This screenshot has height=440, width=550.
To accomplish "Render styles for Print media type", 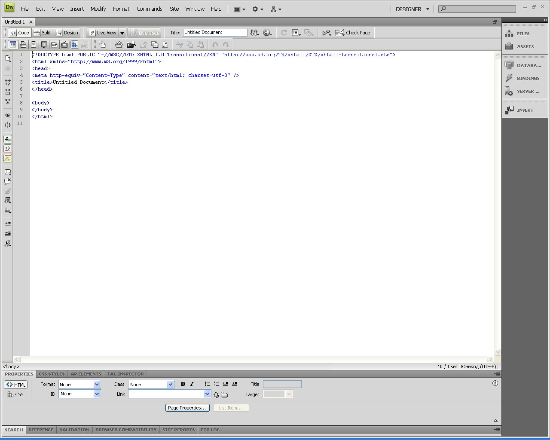I will (23, 44).
